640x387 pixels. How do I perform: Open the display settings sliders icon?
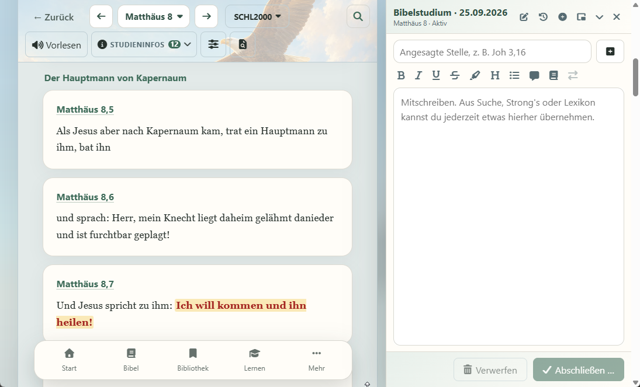pos(213,44)
